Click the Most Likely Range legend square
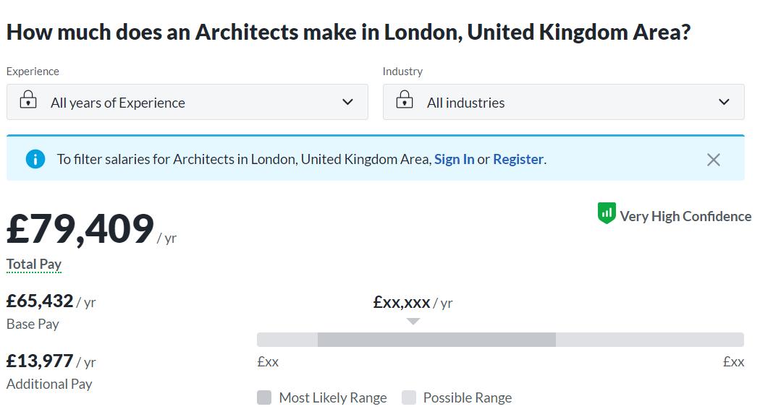The height and width of the screenshot is (417, 760). coord(264,397)
